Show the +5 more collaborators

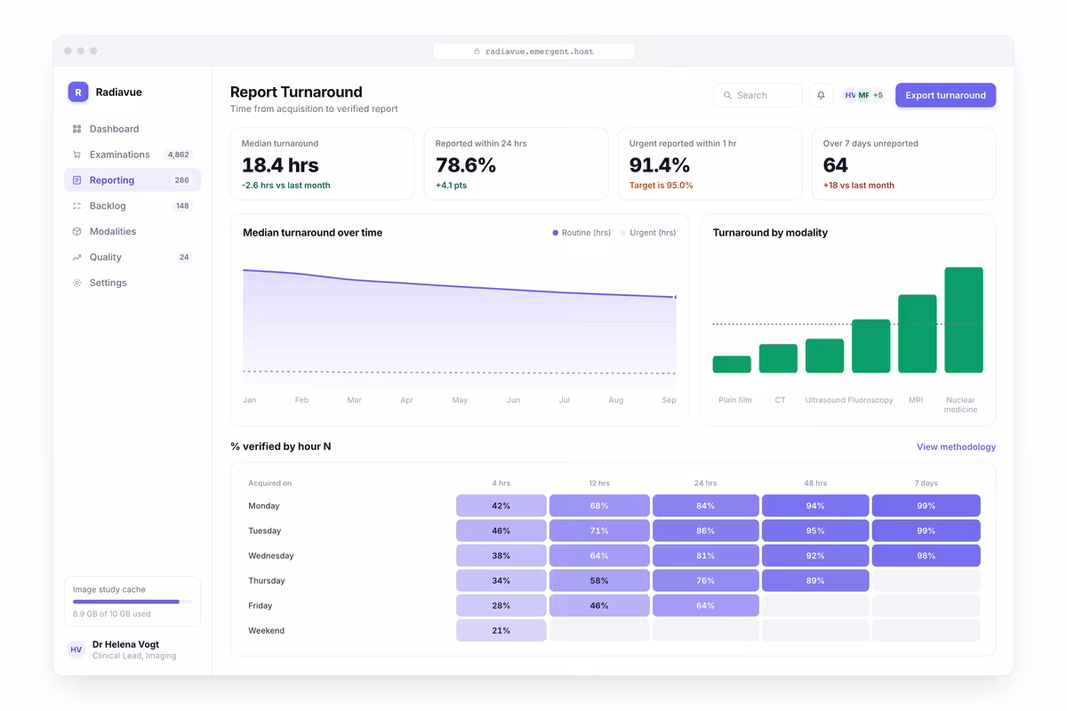(x=878, y=95)
